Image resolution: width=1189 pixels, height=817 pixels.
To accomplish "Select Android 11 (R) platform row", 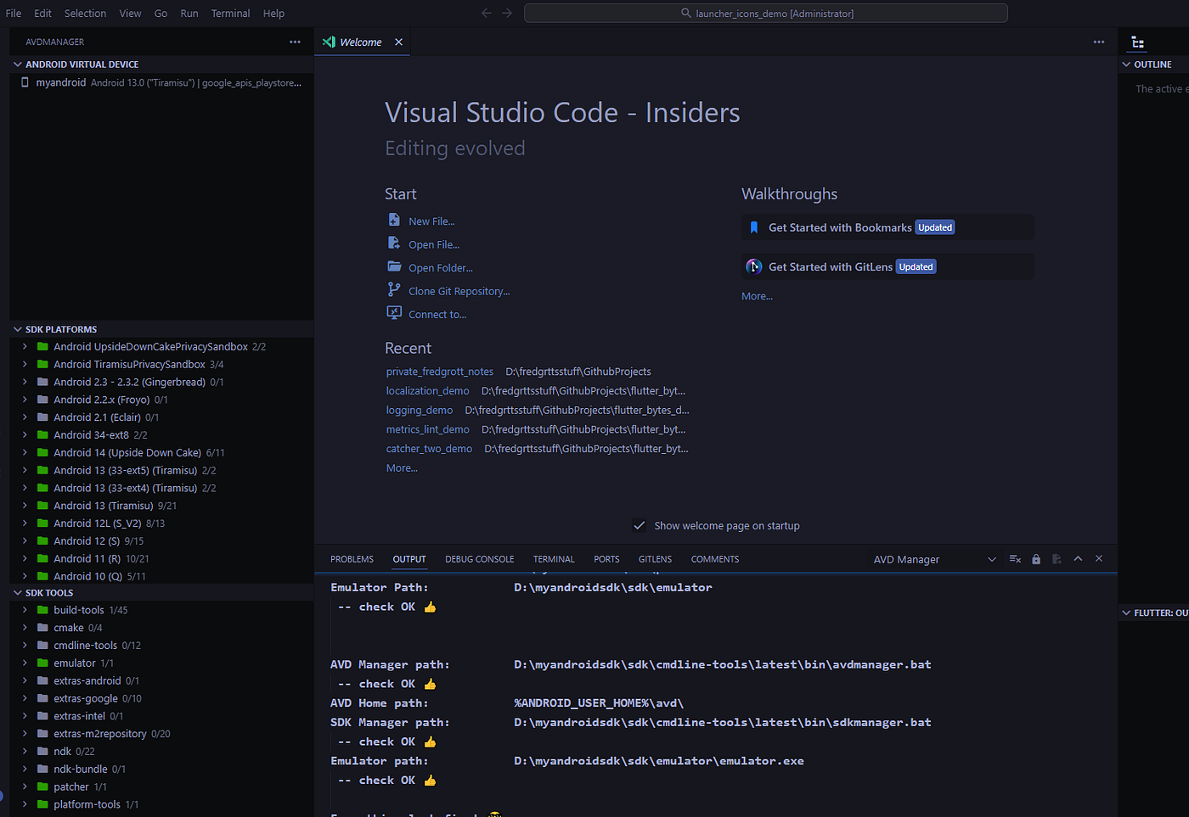I will (x=161, y=558).
